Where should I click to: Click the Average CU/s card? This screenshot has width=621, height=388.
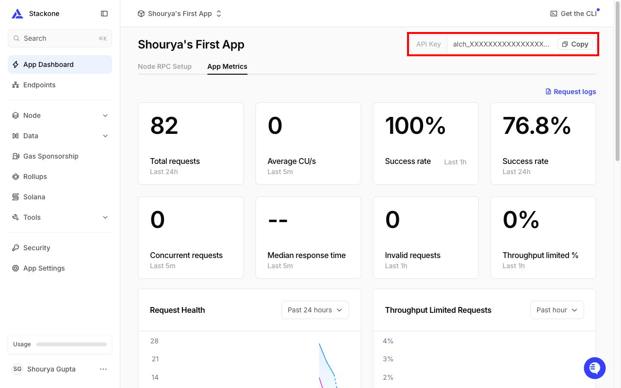pos(308,144)
